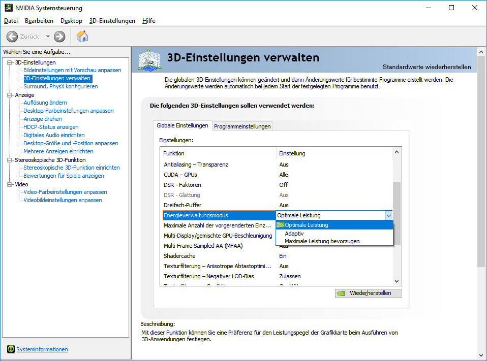Choose Maximale Leistung bevorzugen option

tap(334, 241)
